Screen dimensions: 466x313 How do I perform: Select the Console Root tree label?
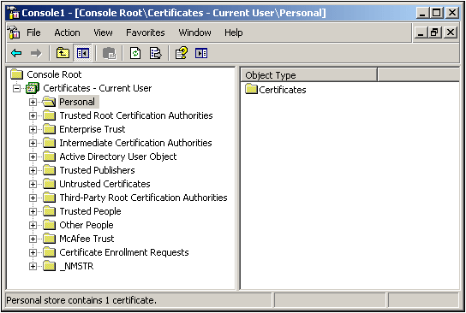[54, 74]
